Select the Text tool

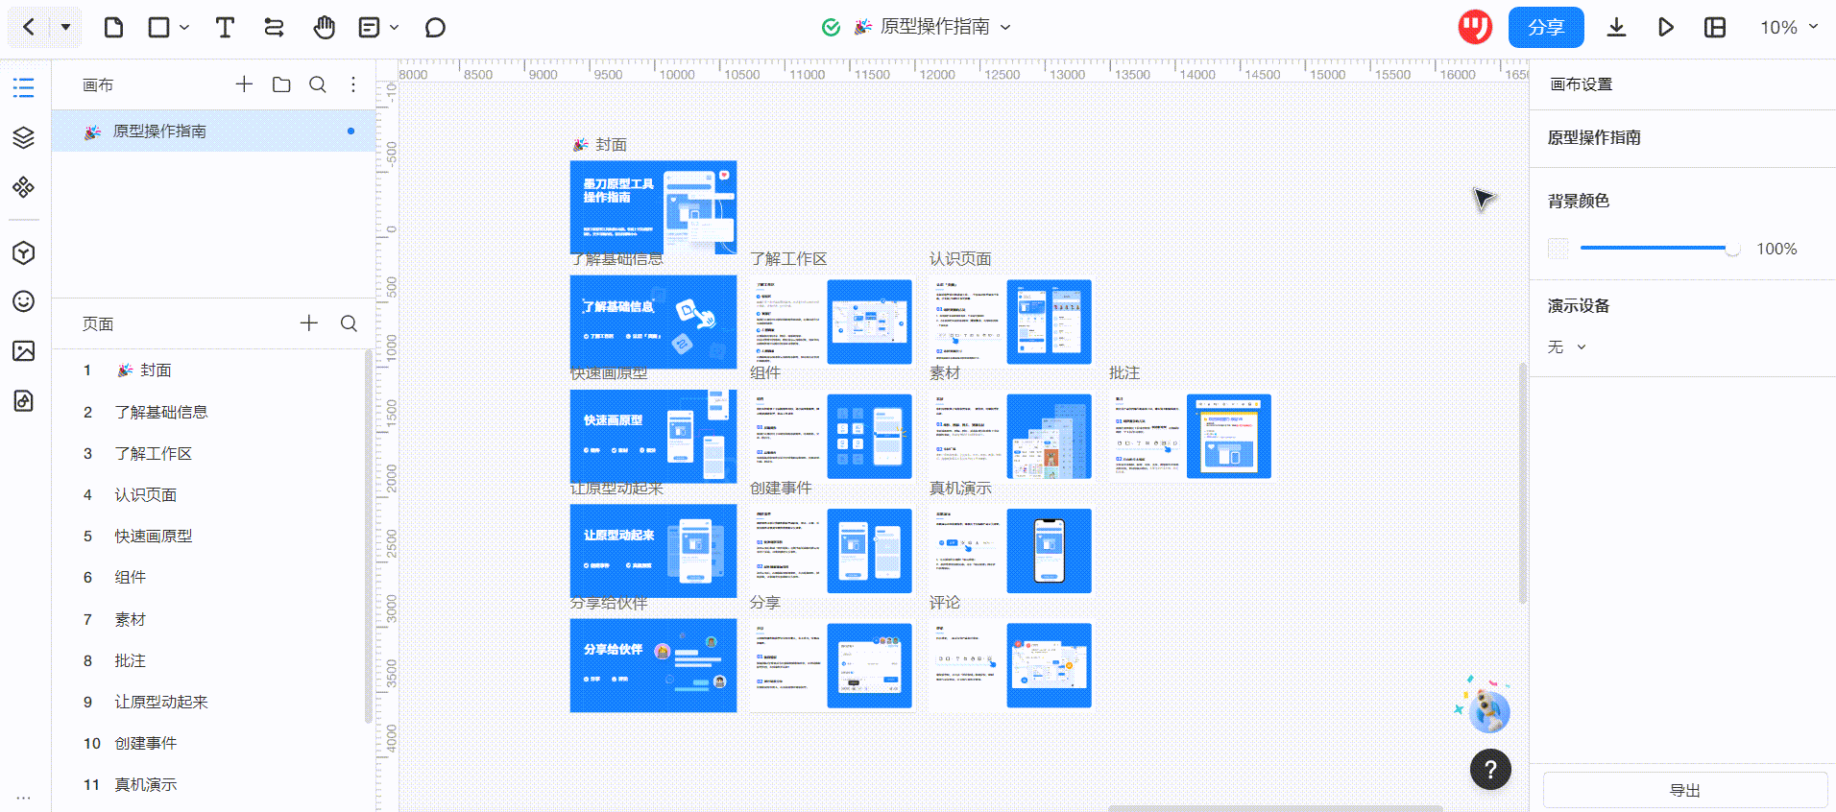[225, 27]
